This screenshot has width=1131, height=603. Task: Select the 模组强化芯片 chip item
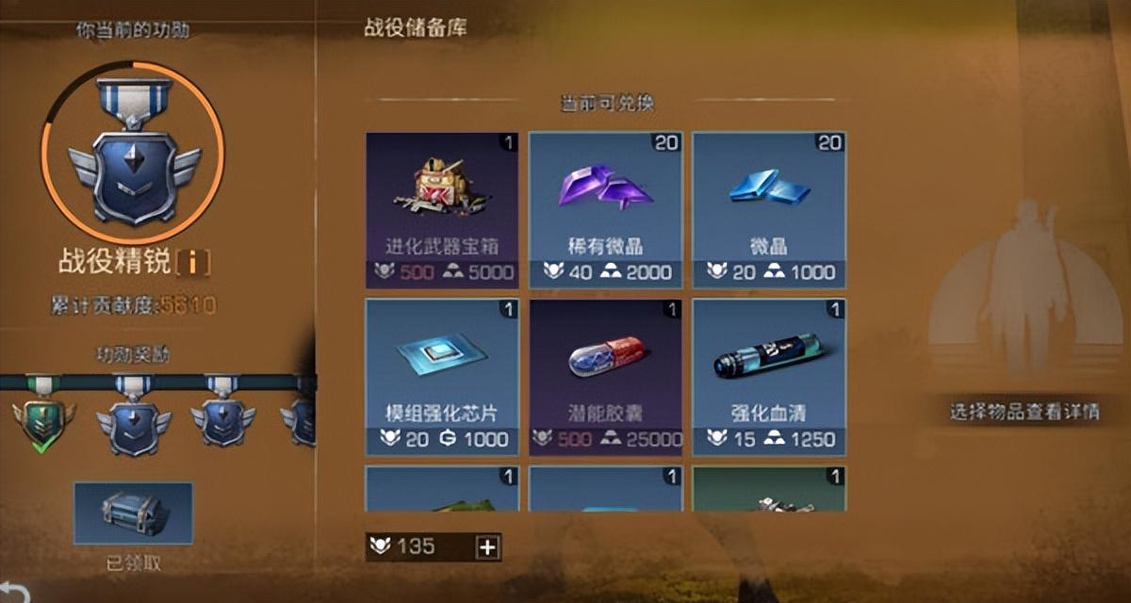tap(442, 377)
